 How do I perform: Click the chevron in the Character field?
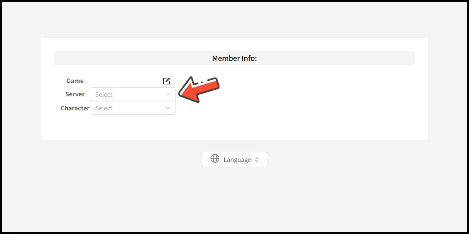coord(168,108)
